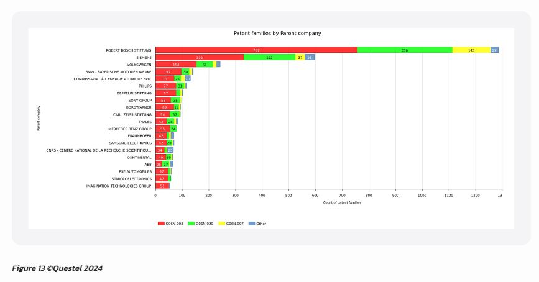Click the 'FRAUNHOFER' row label

click(139, 136)
